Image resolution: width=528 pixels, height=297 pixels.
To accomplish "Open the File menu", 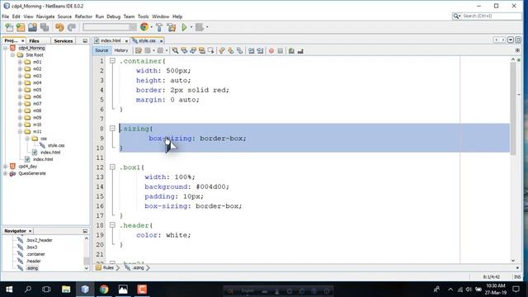I will click(x=6, y=16).
